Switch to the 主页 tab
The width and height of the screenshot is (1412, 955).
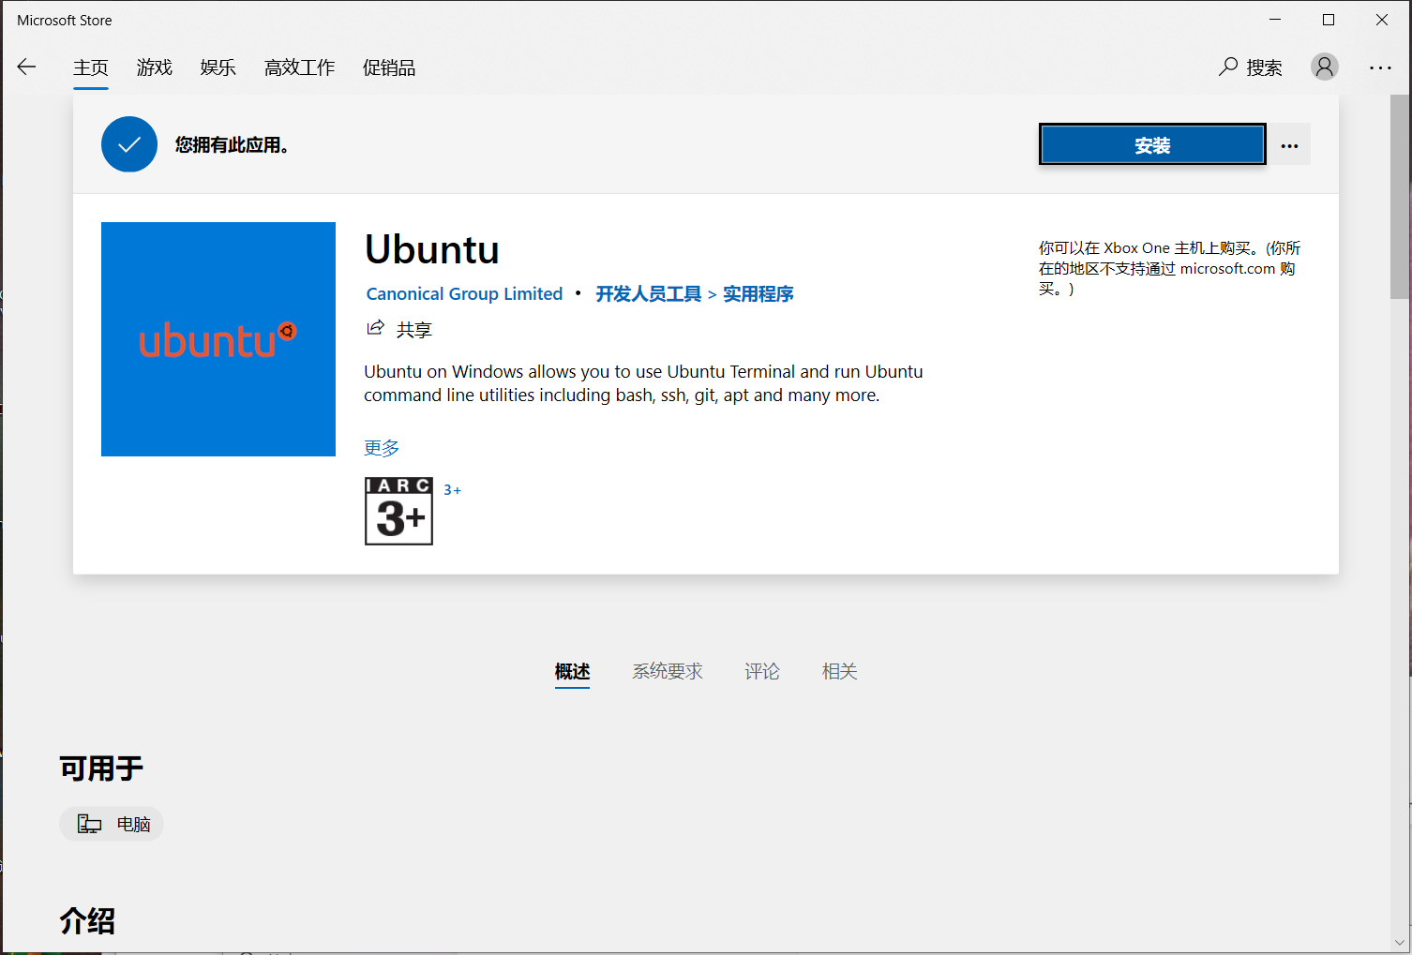tap(91, 67)
